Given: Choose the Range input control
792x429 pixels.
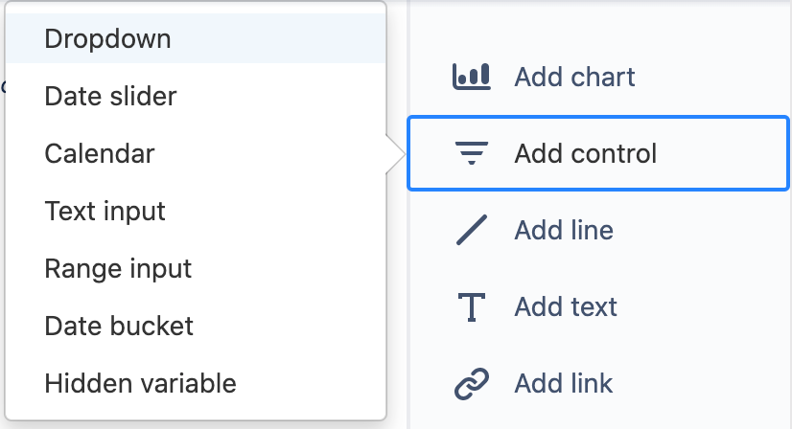Looking at the screenshot, I should point(118,269).
